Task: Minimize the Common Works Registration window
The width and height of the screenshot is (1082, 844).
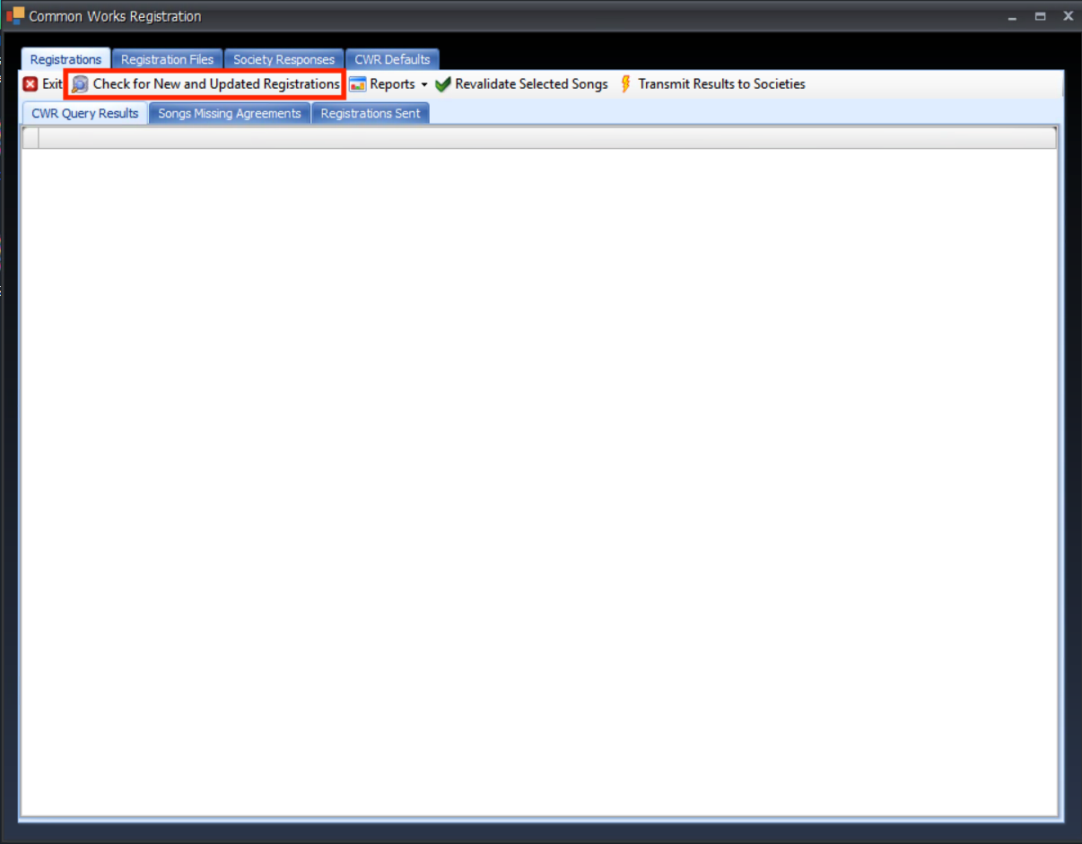Action: (x=1012, y=16)
